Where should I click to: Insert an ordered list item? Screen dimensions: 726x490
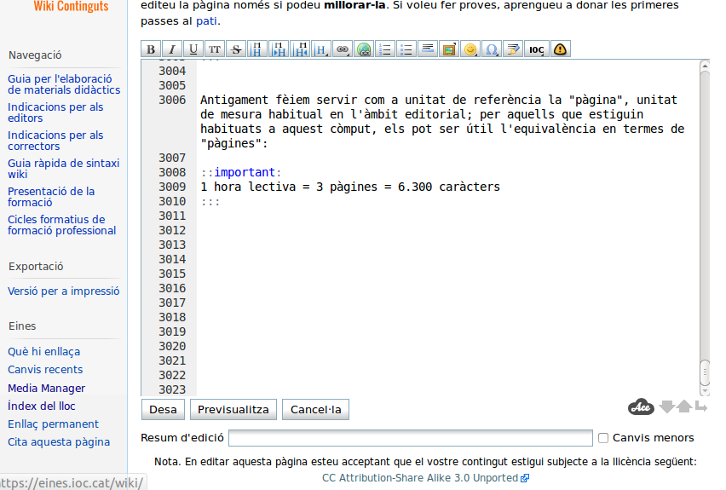coord(385,49)
